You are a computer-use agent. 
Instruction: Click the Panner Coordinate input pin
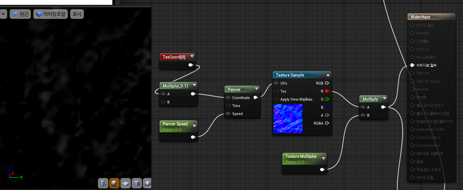click(x=228, y=98)
